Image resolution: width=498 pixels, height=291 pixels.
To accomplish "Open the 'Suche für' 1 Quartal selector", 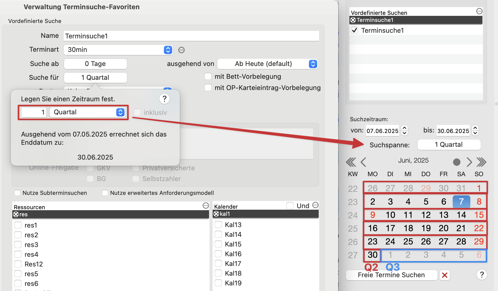I will pyautogui.click(x=95, y=77).
